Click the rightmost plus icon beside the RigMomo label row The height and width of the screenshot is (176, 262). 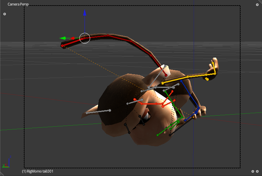tap(257, 171)
